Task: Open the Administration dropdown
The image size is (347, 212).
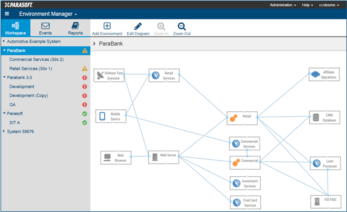Action: [x=281, y=5]
